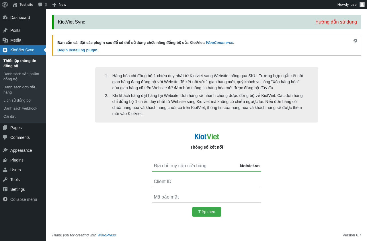This screenshot has width=367, height=241.
Task: Click the Dashboard gauge icon
Action: [x=5, y=18]
